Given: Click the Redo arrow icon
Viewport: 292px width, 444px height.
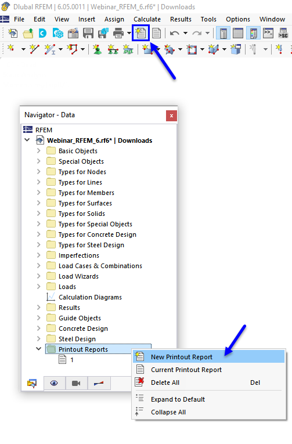Looking at the screenshot, I should pyautogui.click(x=197, y=33).
